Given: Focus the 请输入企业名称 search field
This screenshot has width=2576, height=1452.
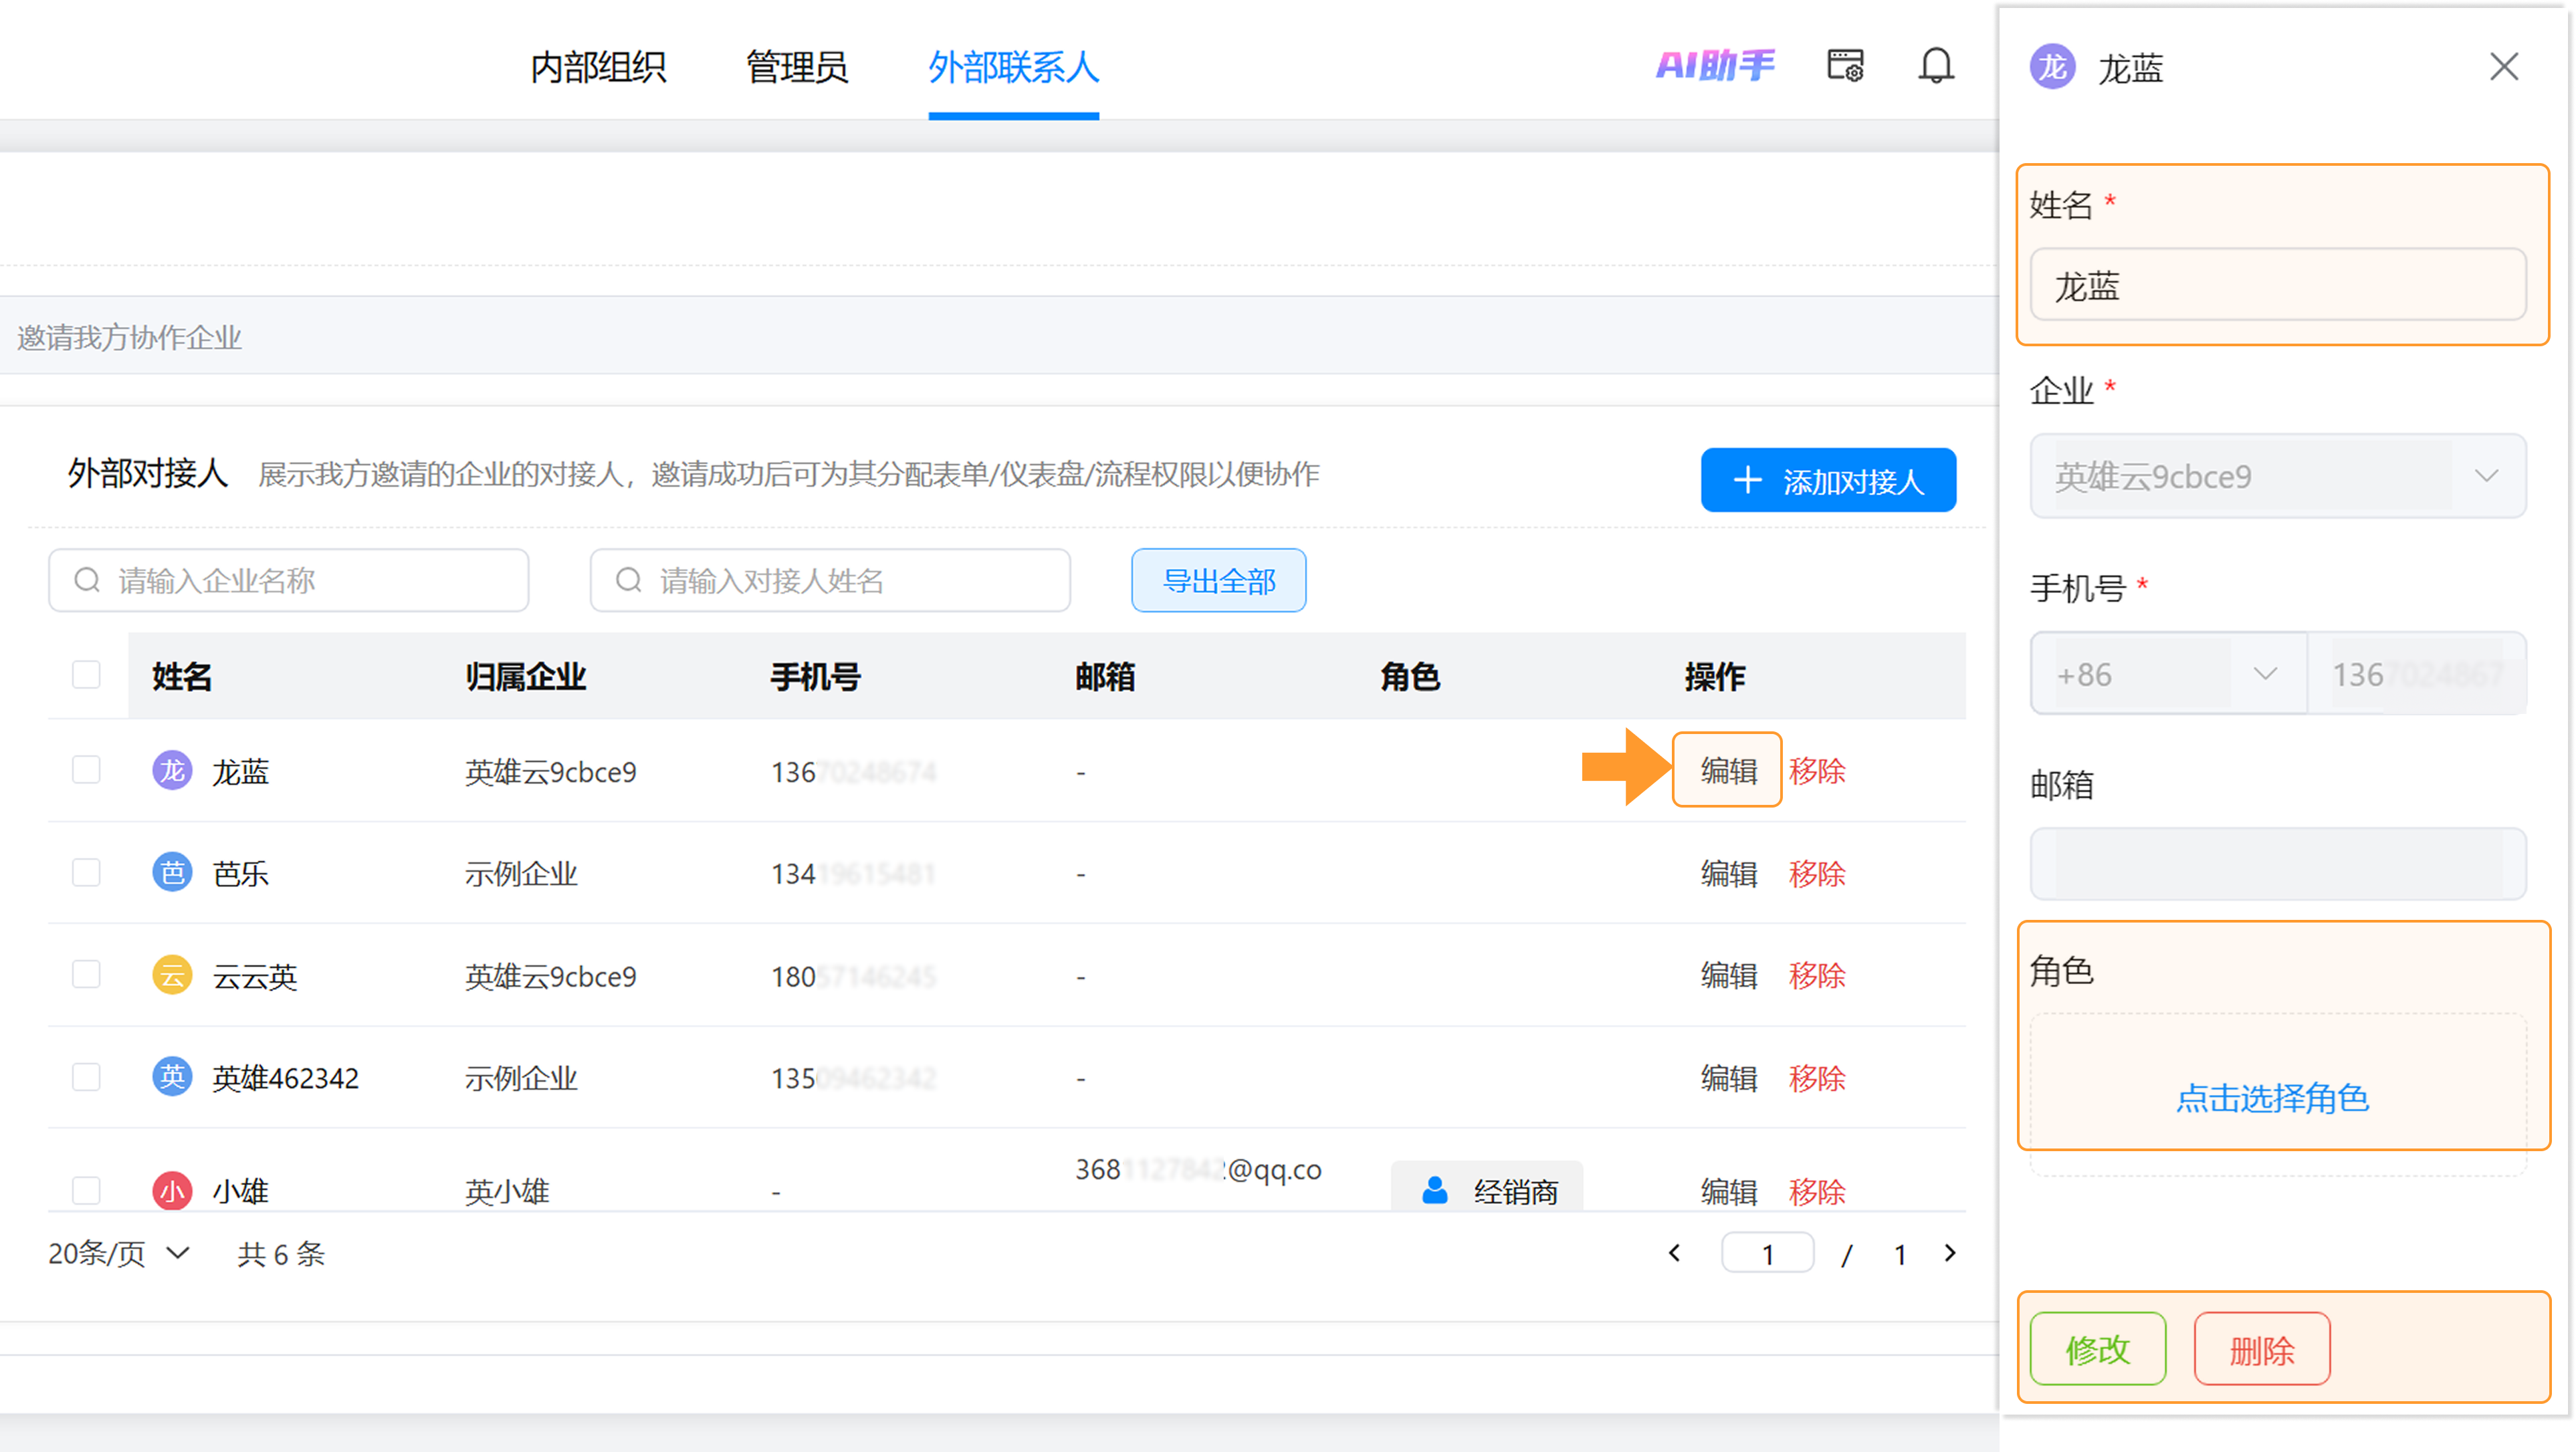Looking at the screenshot, I should click(x=288, y=580).
